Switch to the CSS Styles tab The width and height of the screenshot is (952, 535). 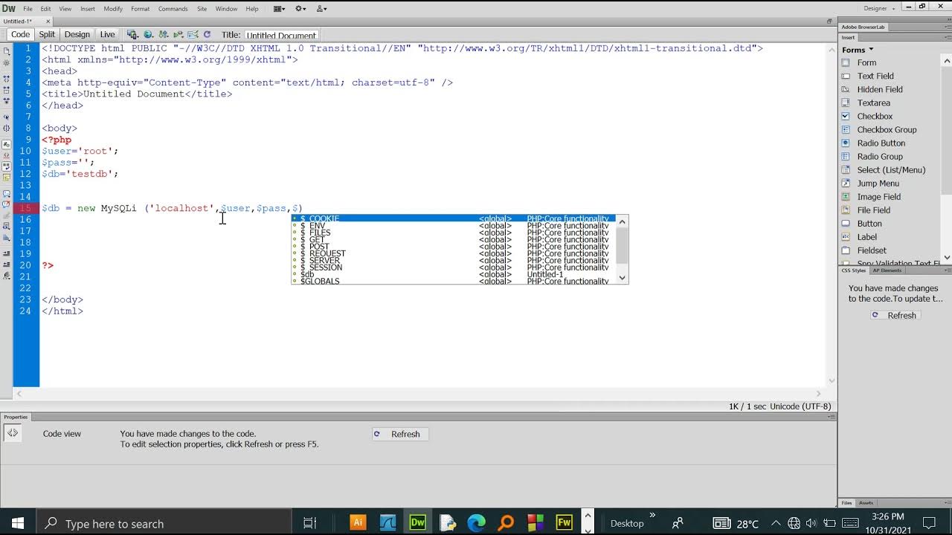point(854,270)
